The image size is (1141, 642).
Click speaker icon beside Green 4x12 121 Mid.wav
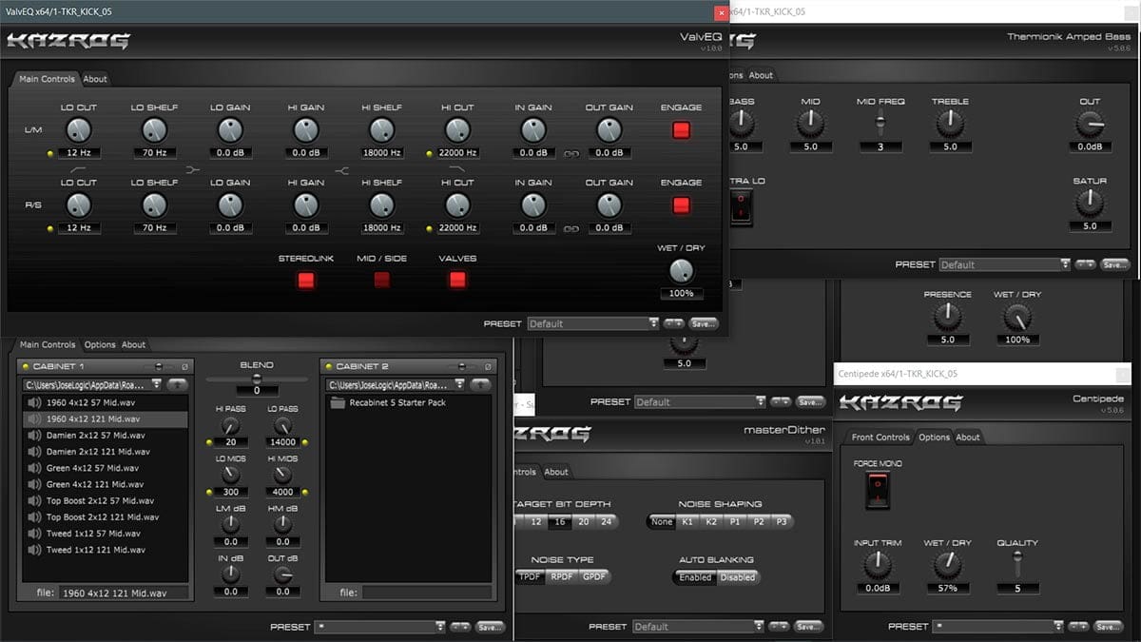click(x=33, y=484)
